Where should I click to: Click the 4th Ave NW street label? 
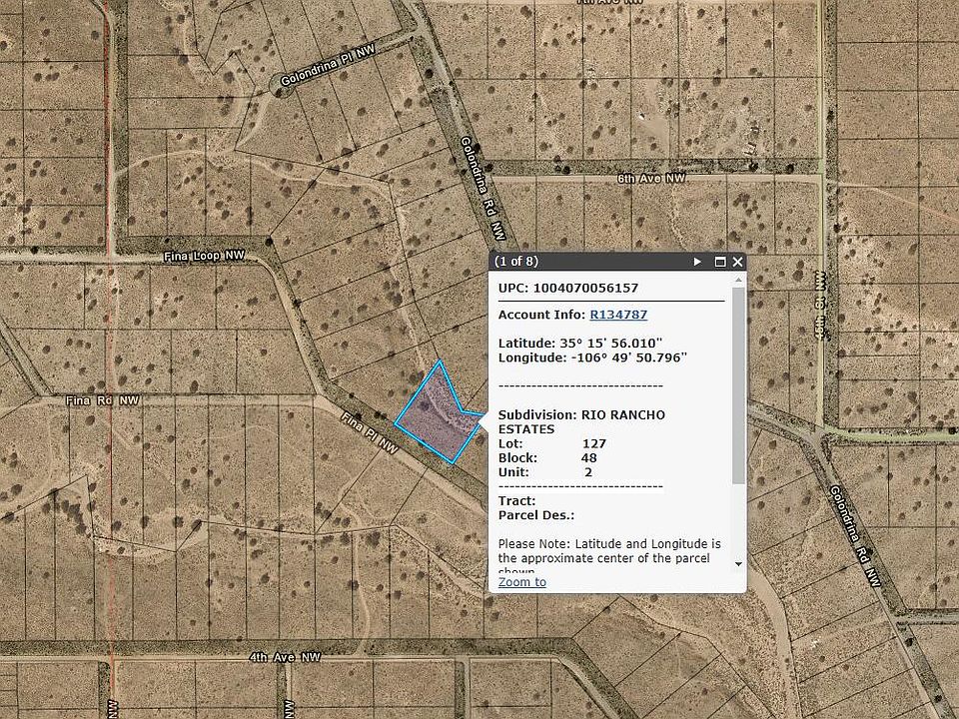[x=285, y=657]
